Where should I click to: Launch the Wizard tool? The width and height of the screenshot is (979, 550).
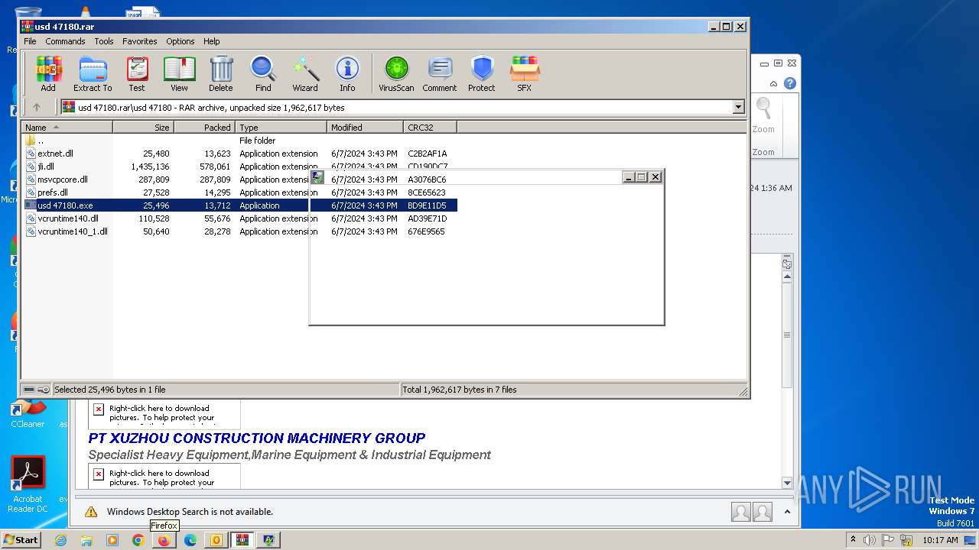pos(305,74)
